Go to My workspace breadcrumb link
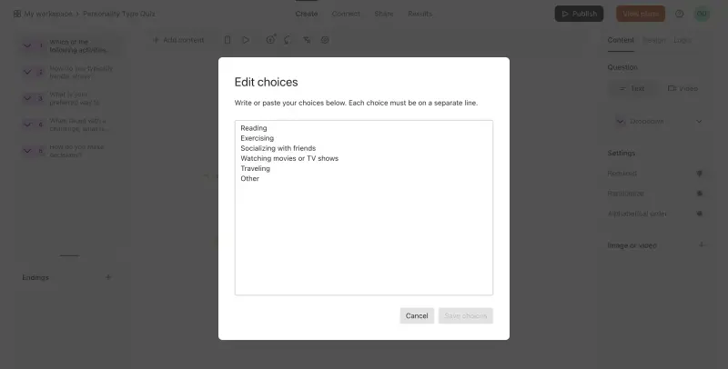This screenshot has height=369, width=728. click(x=48, y=14)
